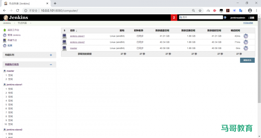Open a new browser tab
Image resolution: width=261 pixels, height=138 pixels.
[55, 3]
